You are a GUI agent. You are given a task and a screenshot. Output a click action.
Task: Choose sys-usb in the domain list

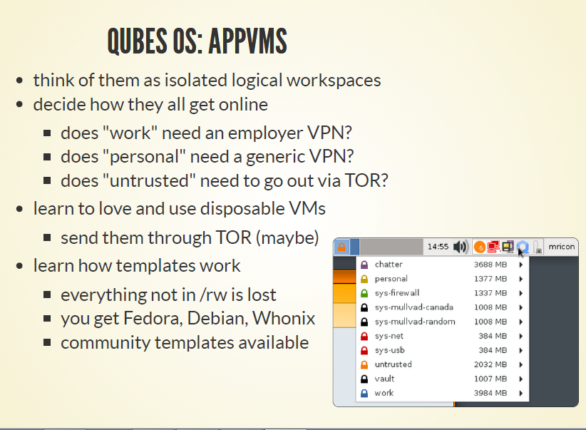pyautogui.click(x=443, y=350)
